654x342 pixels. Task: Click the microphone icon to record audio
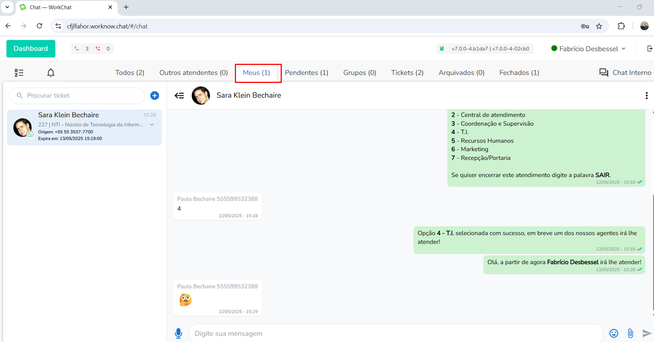(x=178, y=333)
